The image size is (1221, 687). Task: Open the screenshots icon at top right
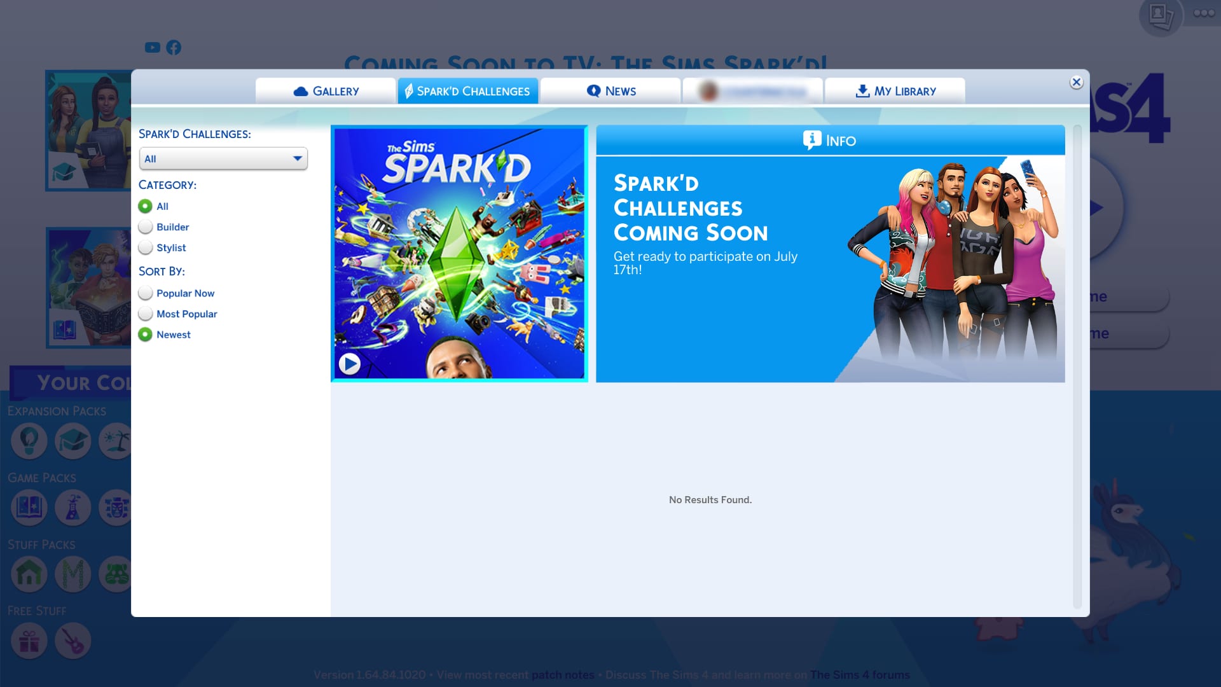[1160, 15]
